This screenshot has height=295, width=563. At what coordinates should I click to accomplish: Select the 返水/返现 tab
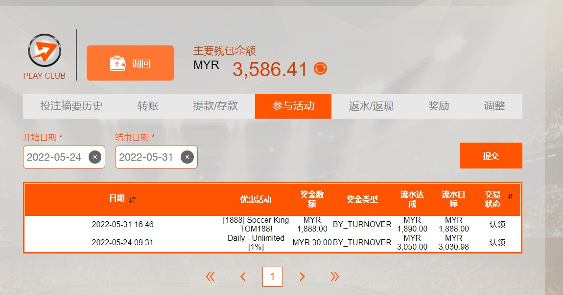pos(371,106)
